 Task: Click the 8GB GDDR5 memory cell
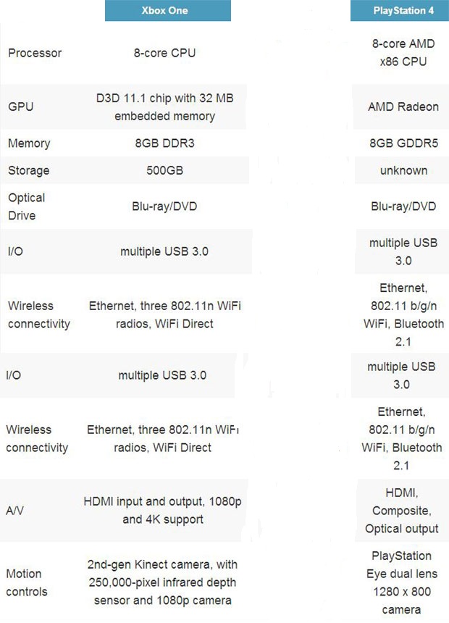coord(403,143)
